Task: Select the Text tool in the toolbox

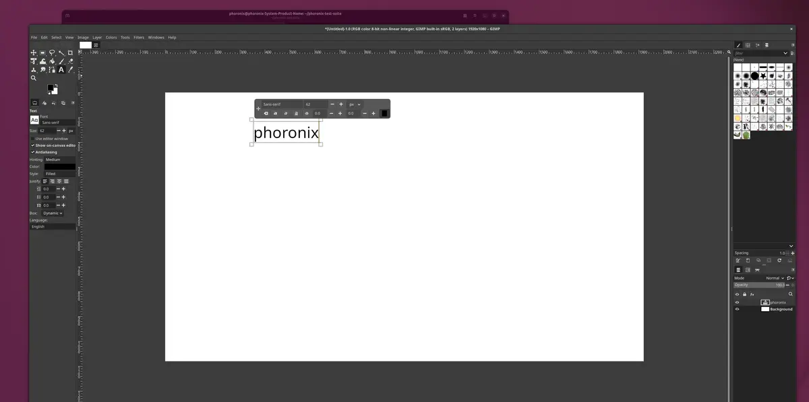Action: tap(61, 69)
